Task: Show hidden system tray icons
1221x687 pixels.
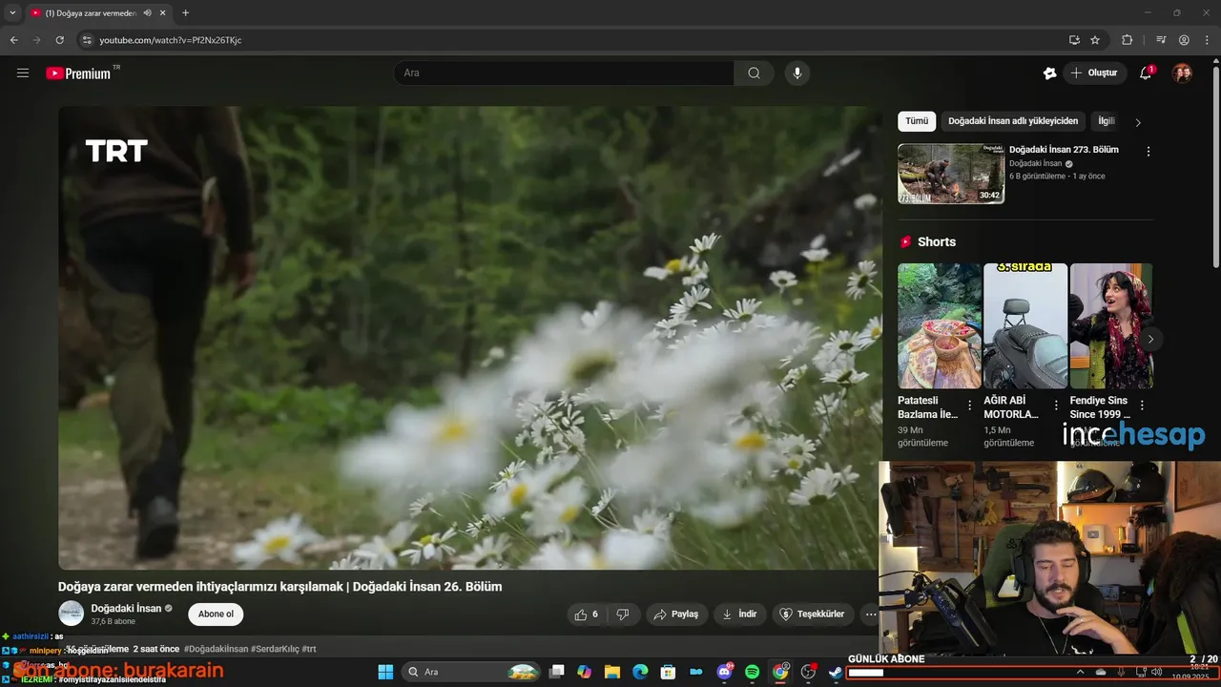Action: [x=1080, y=672]
